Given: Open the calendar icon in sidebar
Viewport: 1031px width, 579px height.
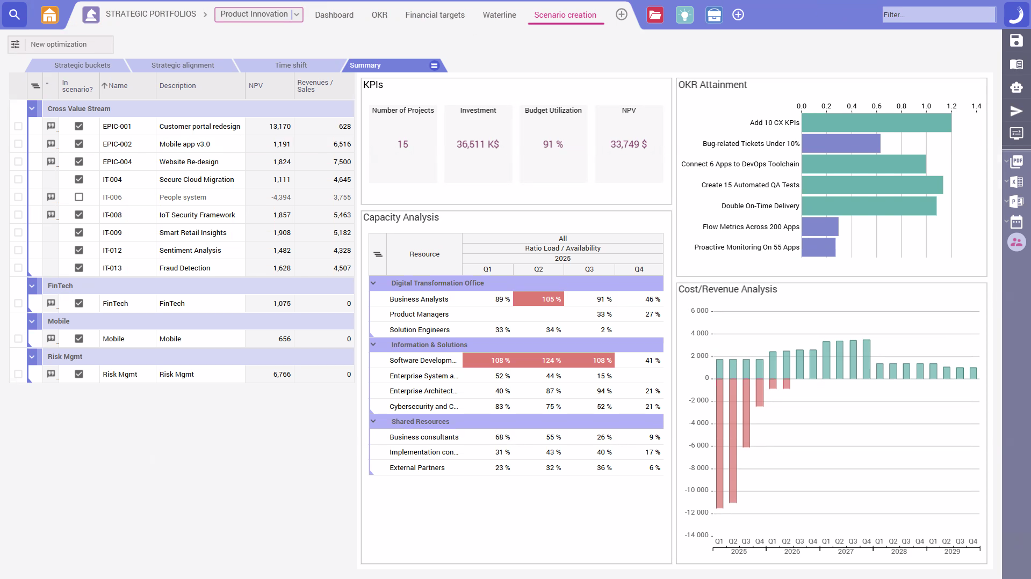Looking at the screenshot, I should pos(1016,222).
